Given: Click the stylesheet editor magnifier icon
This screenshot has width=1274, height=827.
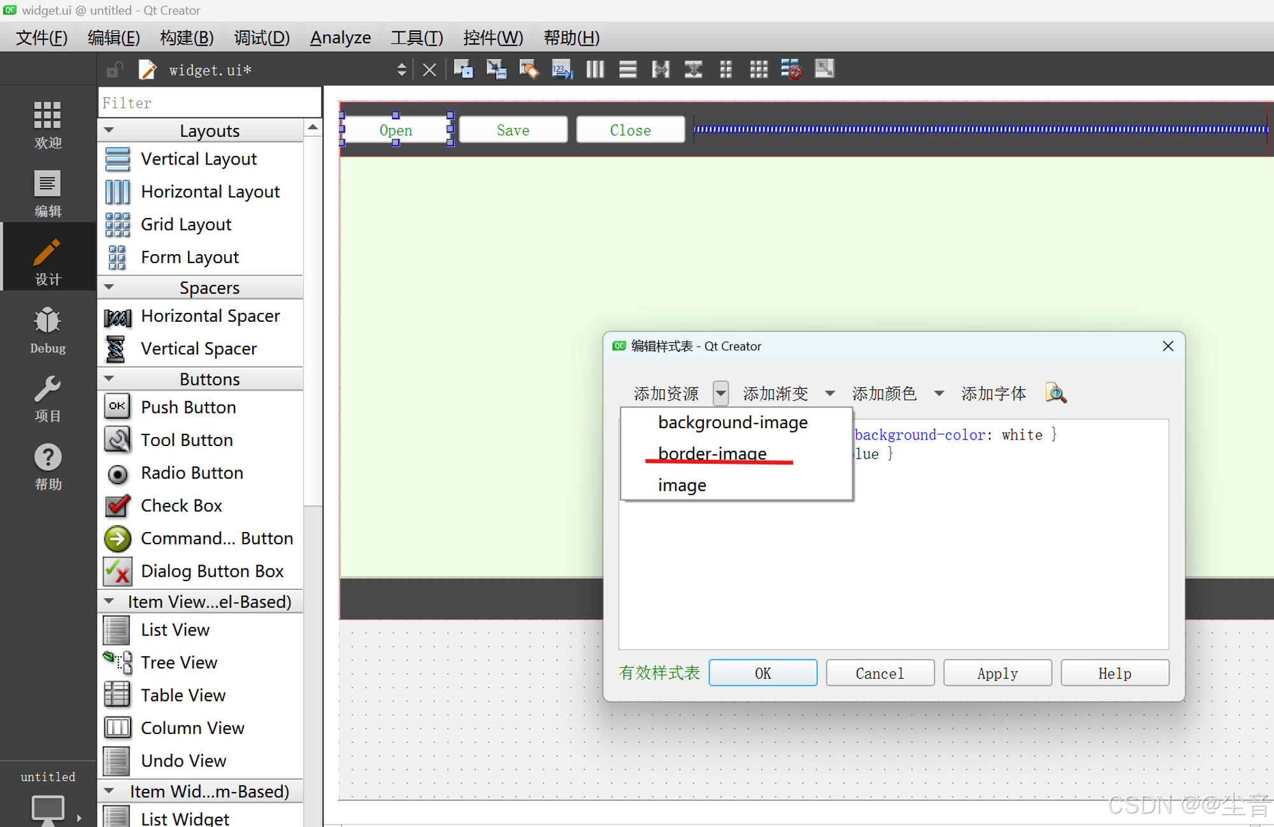Looking at the screenshot, I should [x=1056, y=393].
